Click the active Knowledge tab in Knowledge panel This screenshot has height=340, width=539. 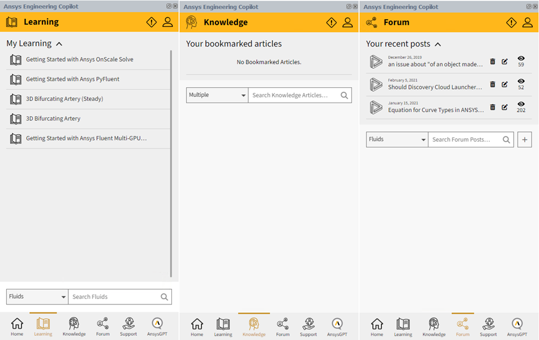coord(254,327)
